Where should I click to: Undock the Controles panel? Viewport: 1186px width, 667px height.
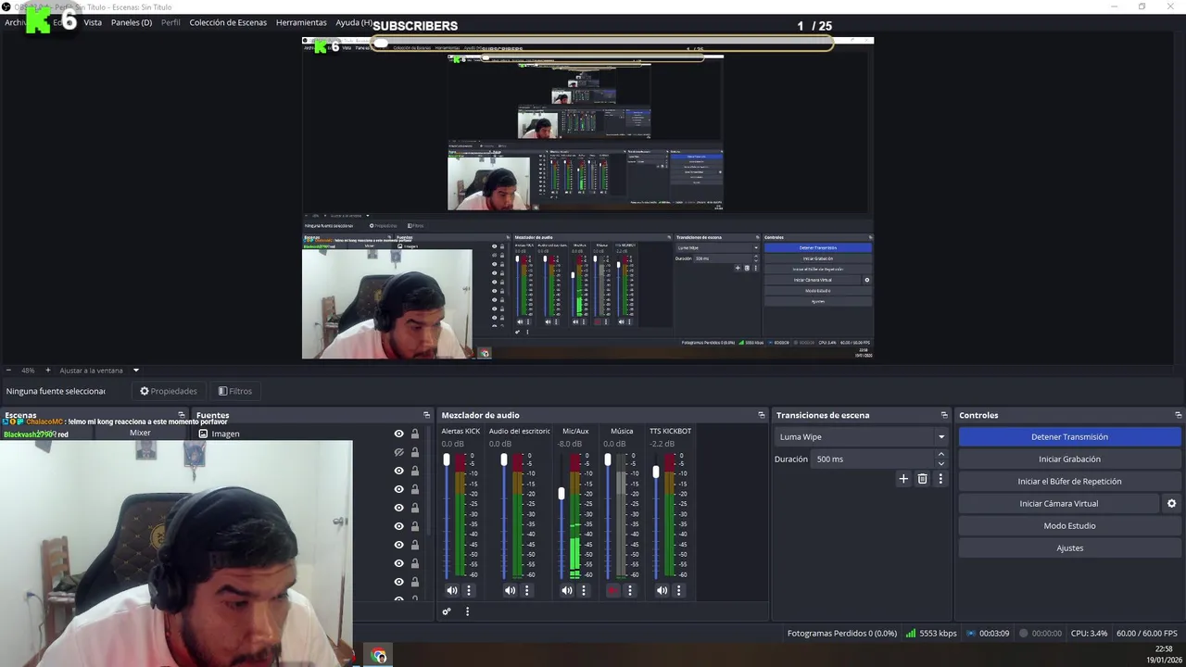pyautogui.click(x=1179, y=415)
